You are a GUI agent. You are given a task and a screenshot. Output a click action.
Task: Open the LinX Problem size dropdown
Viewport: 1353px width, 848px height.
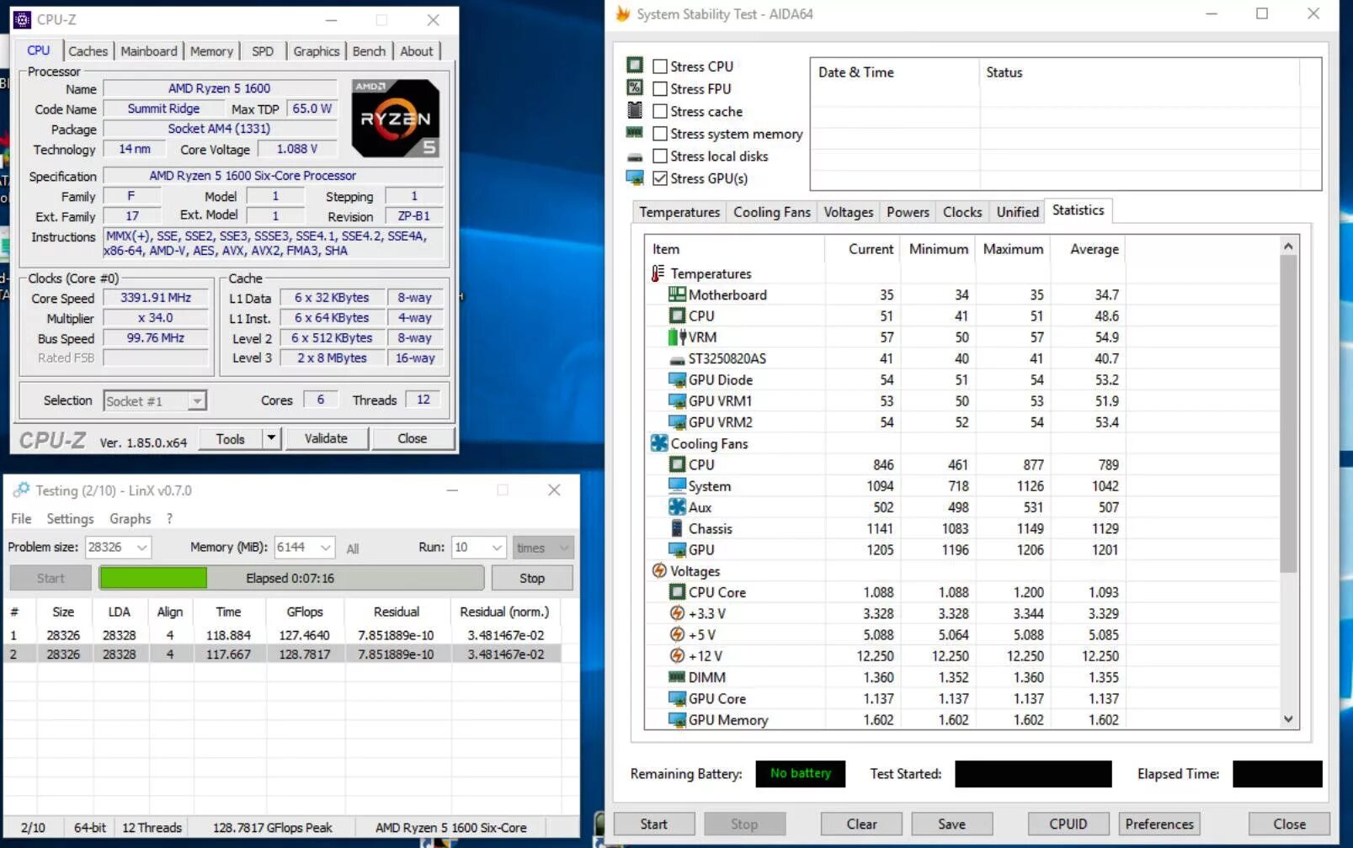[x=141, y=547]
